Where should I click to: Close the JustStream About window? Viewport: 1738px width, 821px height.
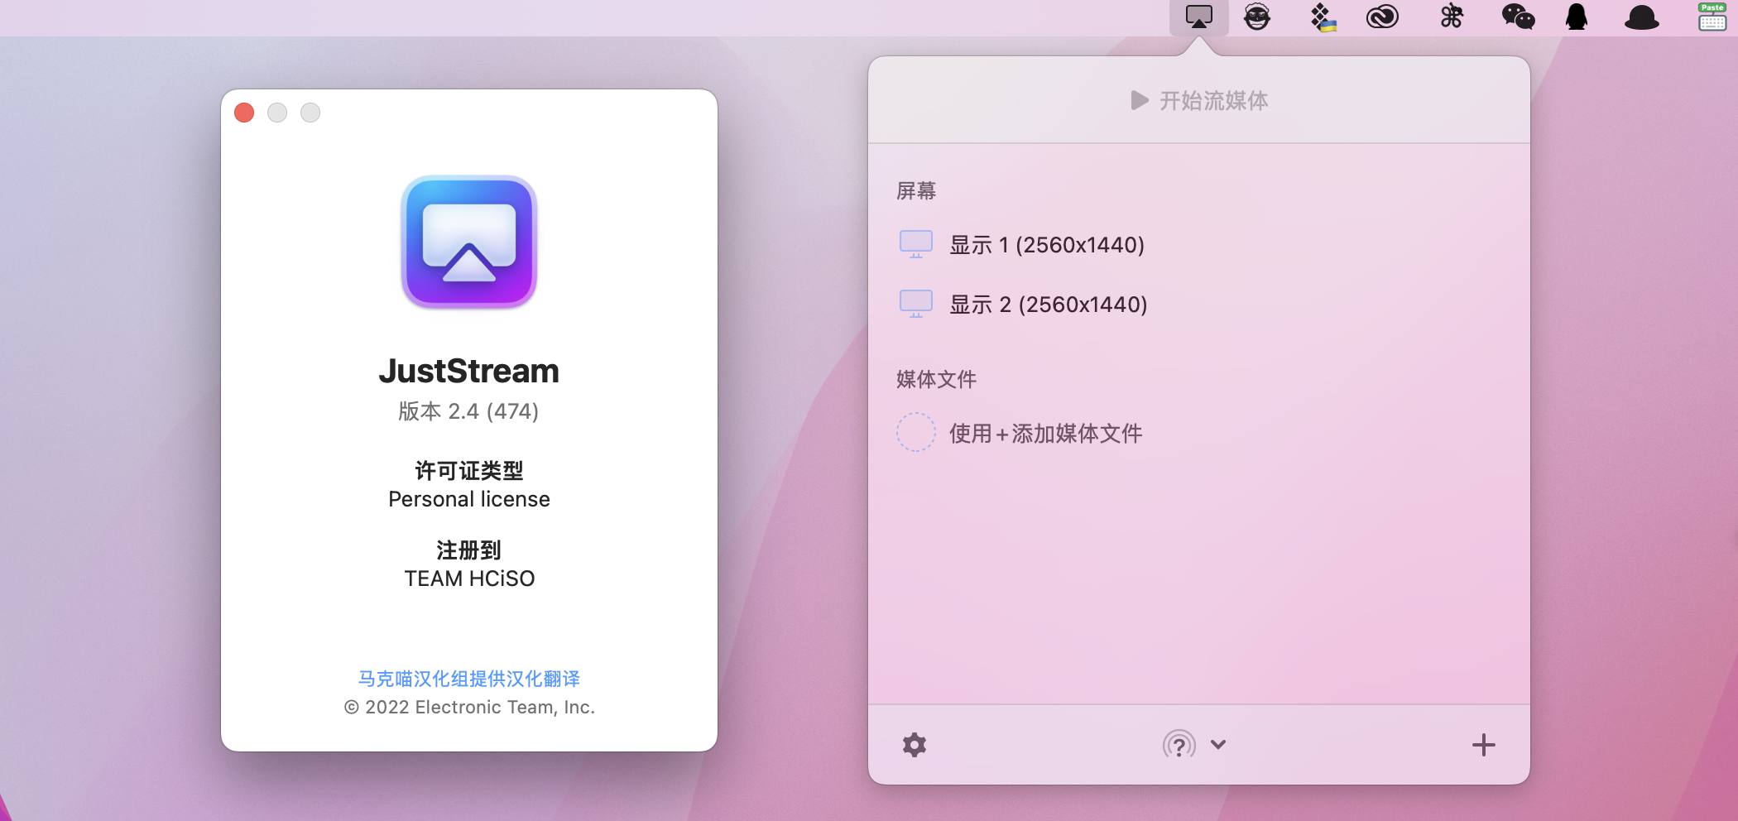(x=244, y=113)
